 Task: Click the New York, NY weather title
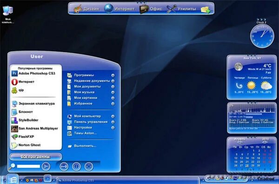(x=252, y=58)
